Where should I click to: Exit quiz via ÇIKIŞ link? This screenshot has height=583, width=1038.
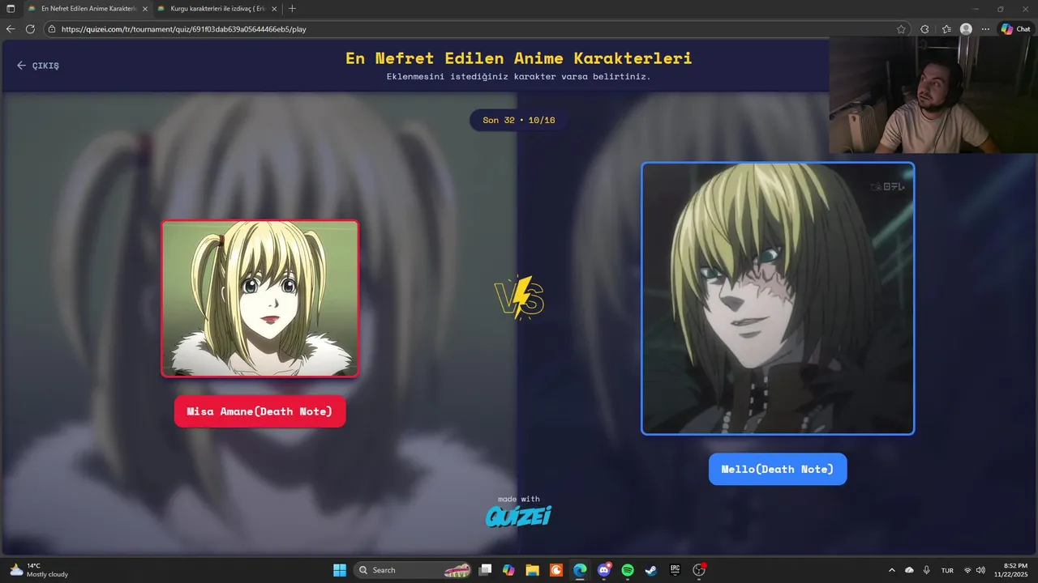38,66
